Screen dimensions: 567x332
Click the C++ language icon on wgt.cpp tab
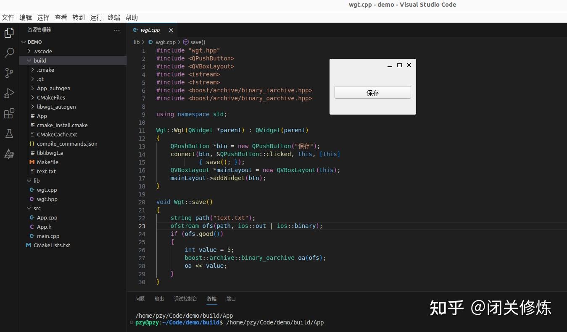click(135, 30)
